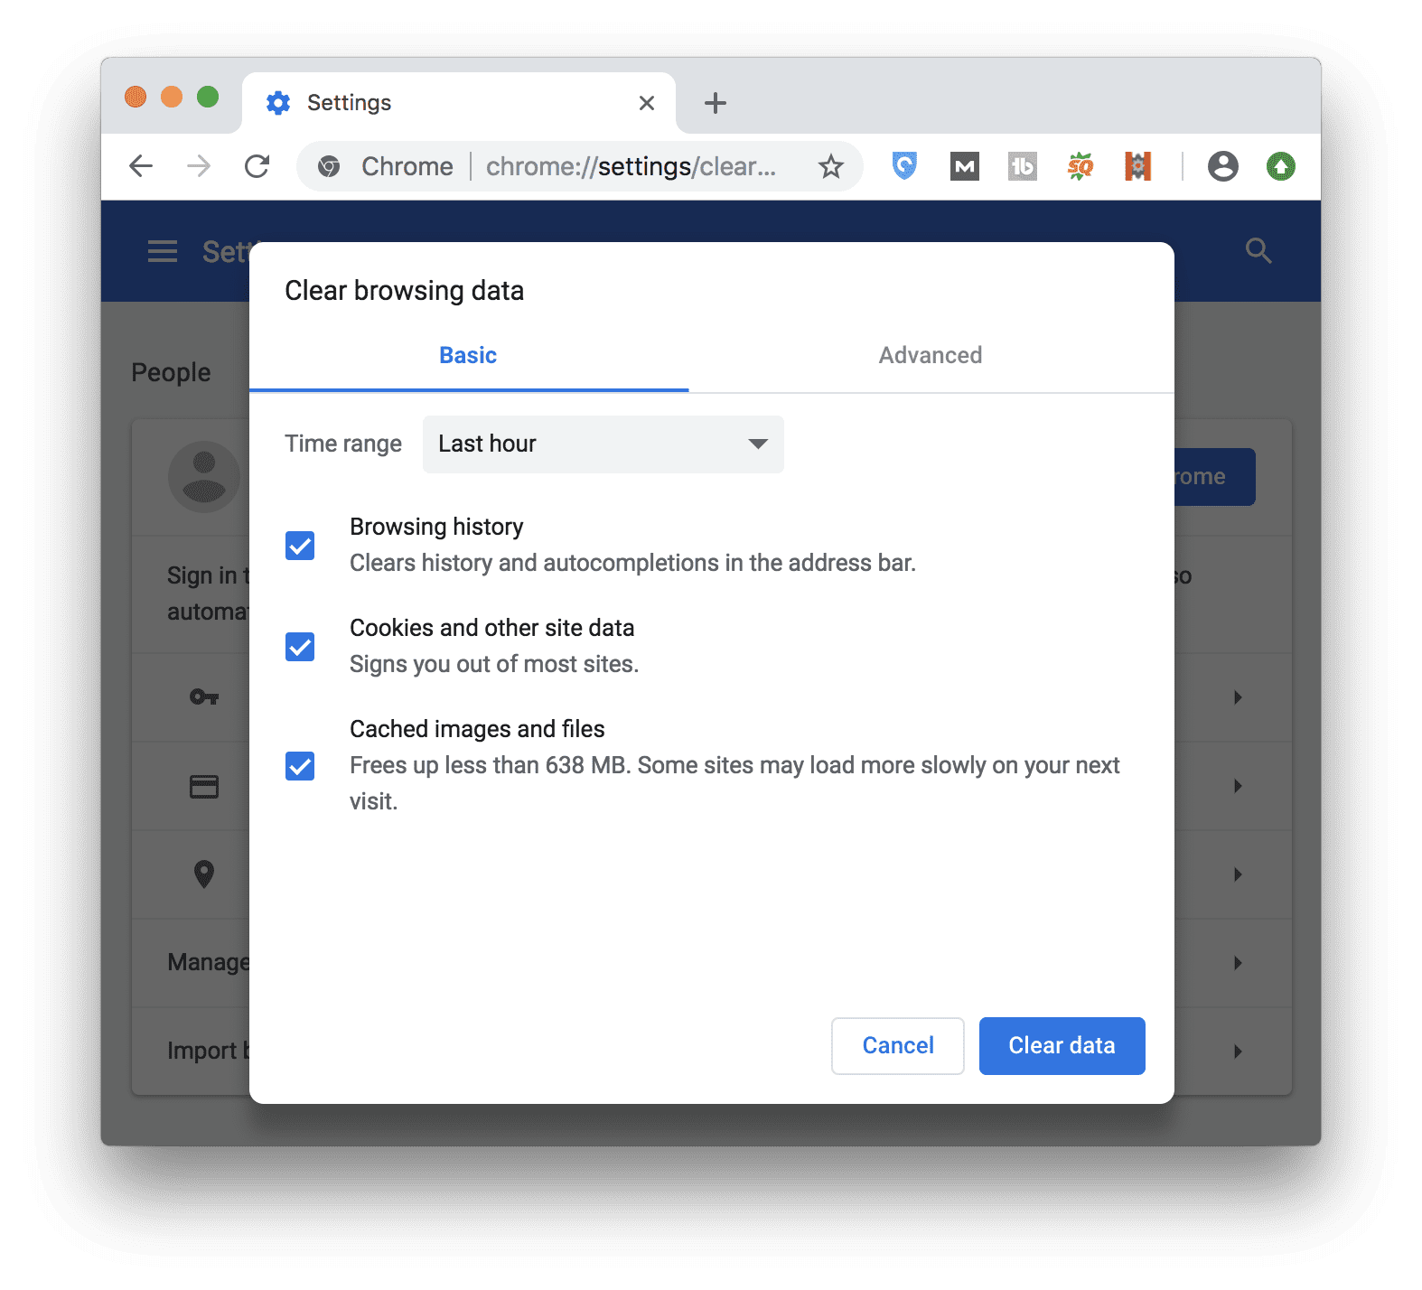1422x1290 pixels.
Task: Open the Time range dropdown
Action: click(603, 444)
